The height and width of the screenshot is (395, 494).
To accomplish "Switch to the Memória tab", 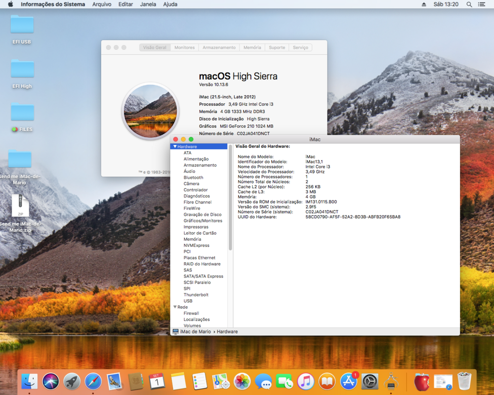I will [252, 47].
